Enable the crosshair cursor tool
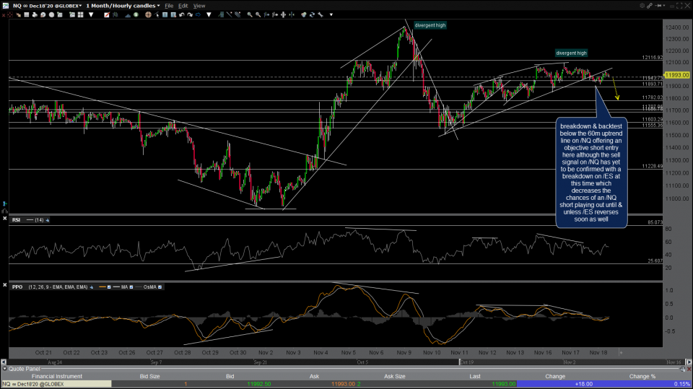Screen dimensions: 693x389 coord(148,14)
